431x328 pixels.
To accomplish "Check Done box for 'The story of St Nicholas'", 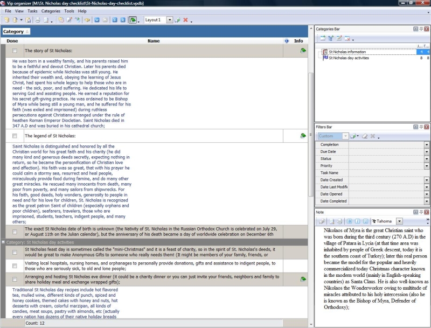I will (15, 51).
